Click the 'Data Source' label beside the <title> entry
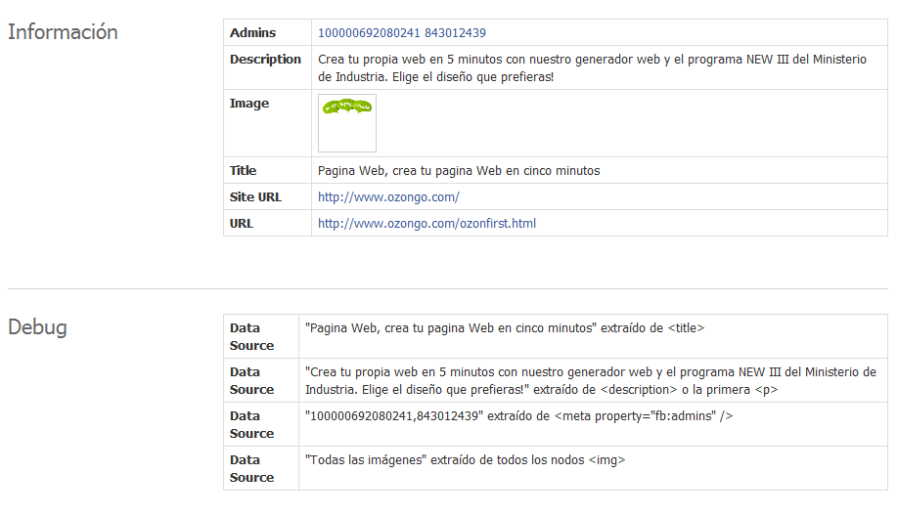The image size is (897, 517). point(251,336)
